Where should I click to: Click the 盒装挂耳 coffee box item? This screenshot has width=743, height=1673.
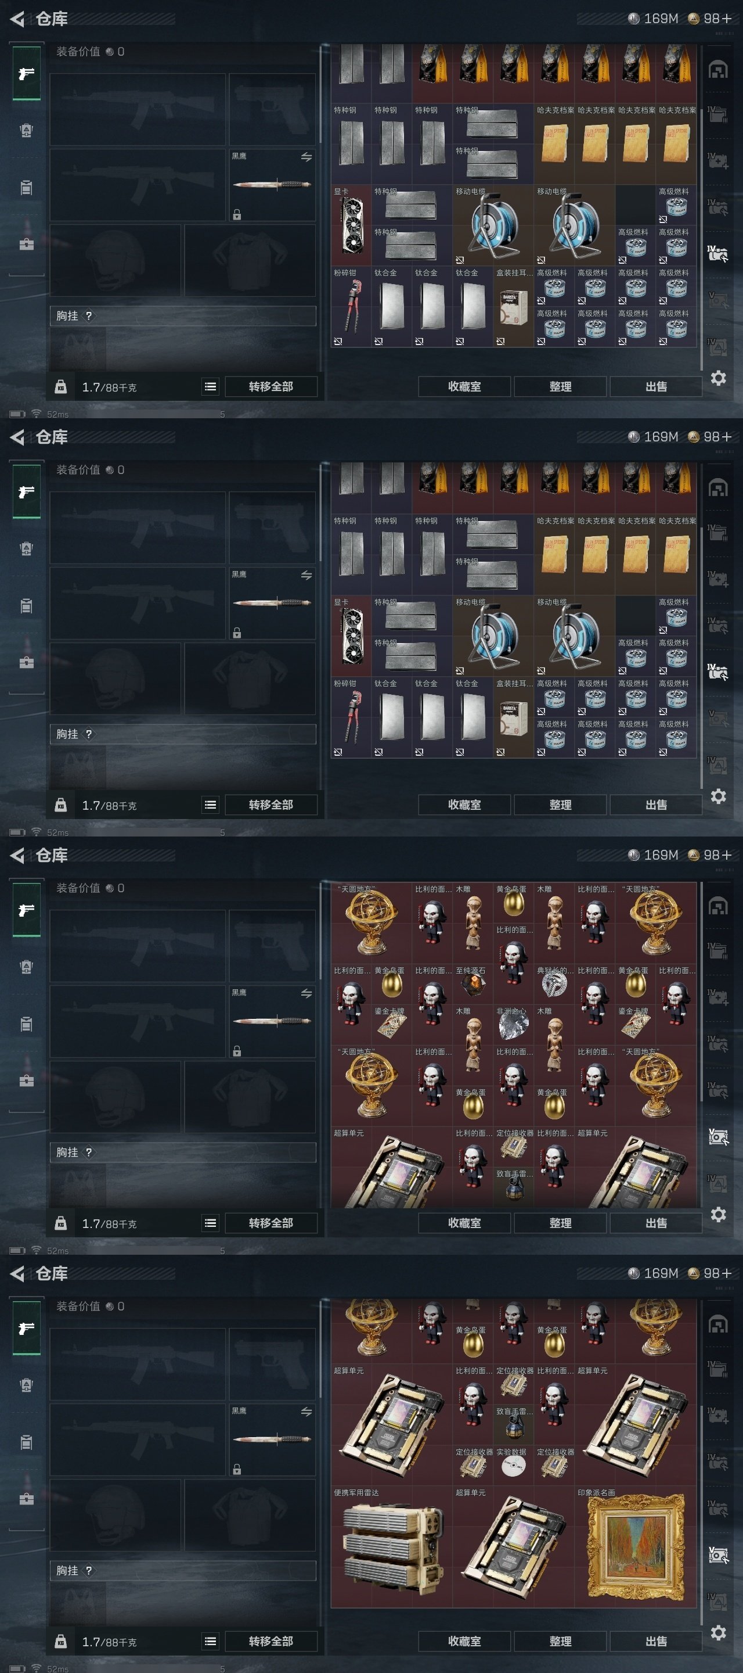(x=513, y=307)
